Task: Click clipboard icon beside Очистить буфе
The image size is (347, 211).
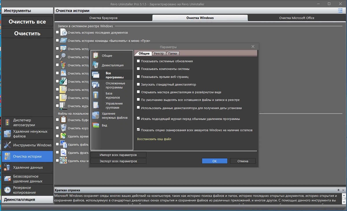Action: click(x=63, y=120)
